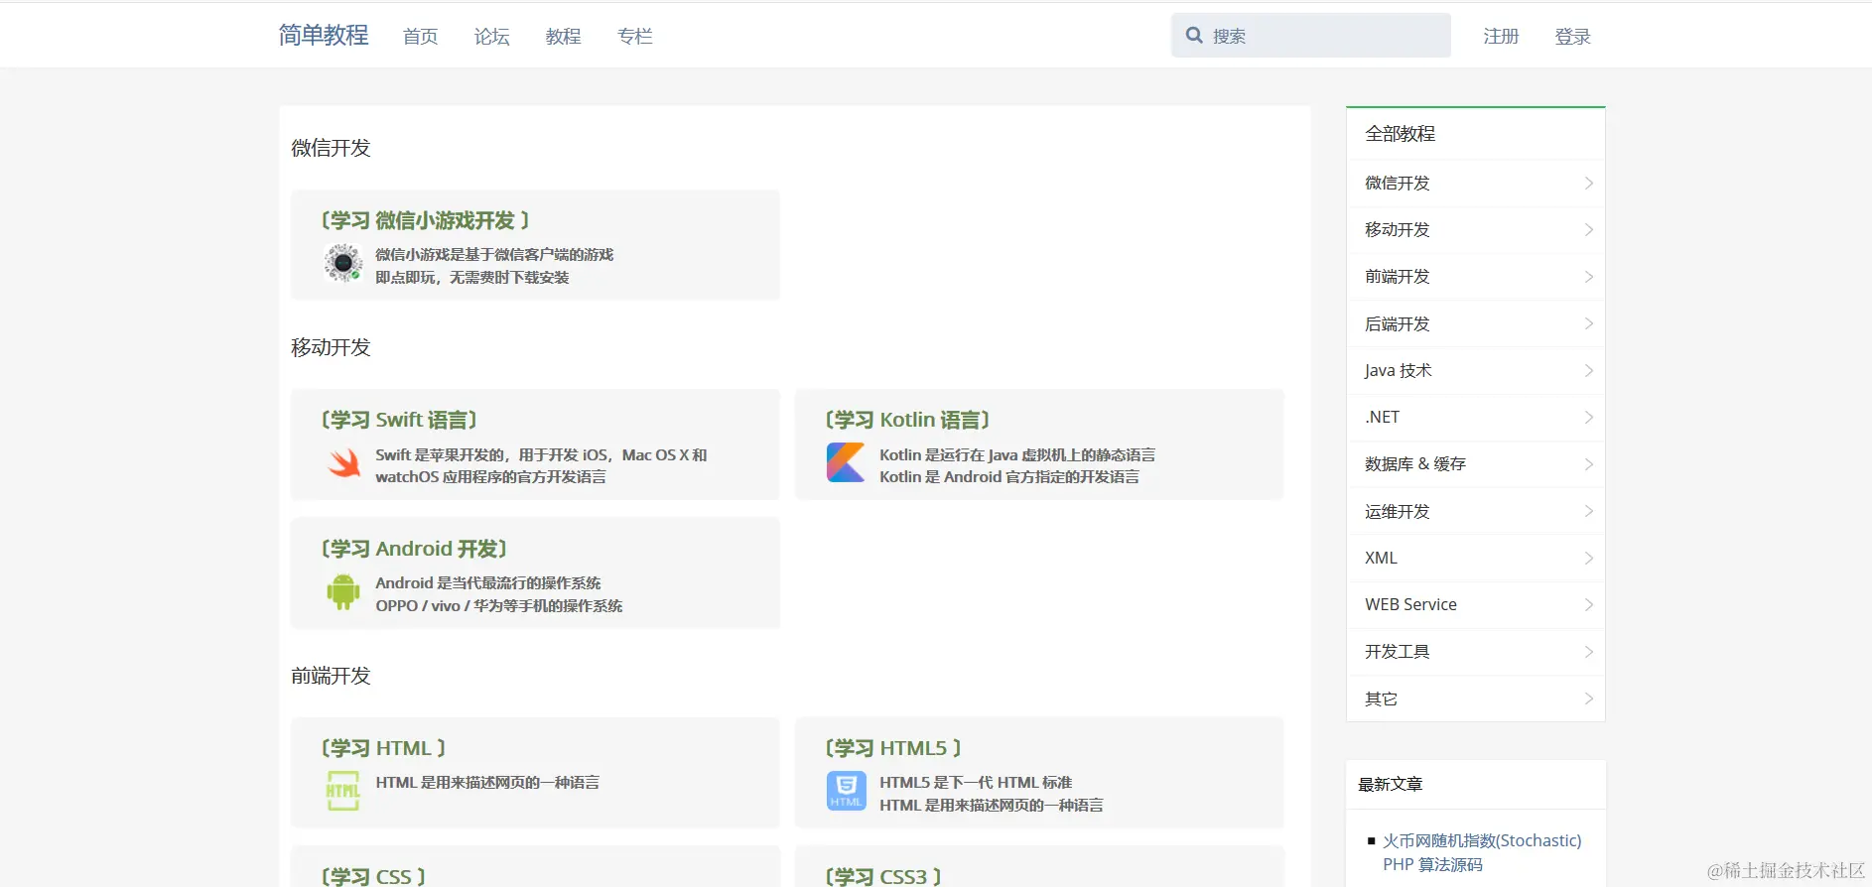This screenshot has width=1872, height=887.
Task: Click the blue HTML5 shield icon
Action: (x=846, y=791)
